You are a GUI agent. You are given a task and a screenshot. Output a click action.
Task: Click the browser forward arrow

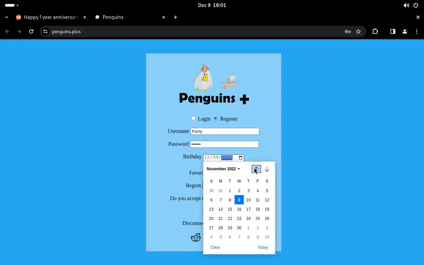pyautogui.click(x=19, y=31)
